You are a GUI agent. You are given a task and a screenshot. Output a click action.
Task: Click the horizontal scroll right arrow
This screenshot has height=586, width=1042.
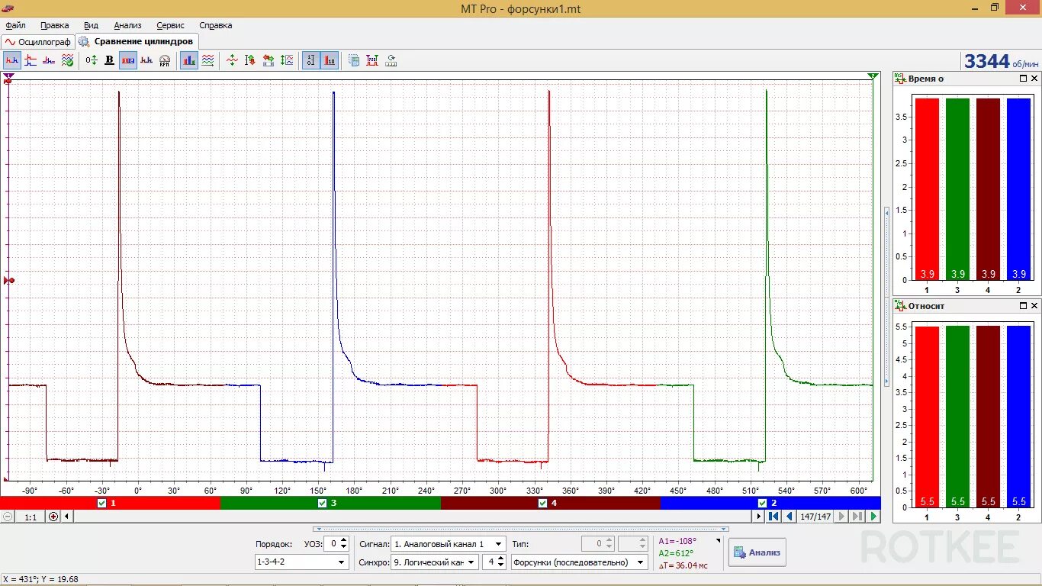[758, 517]
